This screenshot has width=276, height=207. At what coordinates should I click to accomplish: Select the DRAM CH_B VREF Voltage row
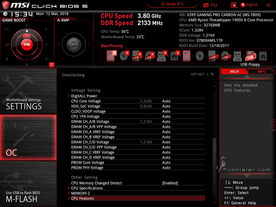tap(138, 137)
